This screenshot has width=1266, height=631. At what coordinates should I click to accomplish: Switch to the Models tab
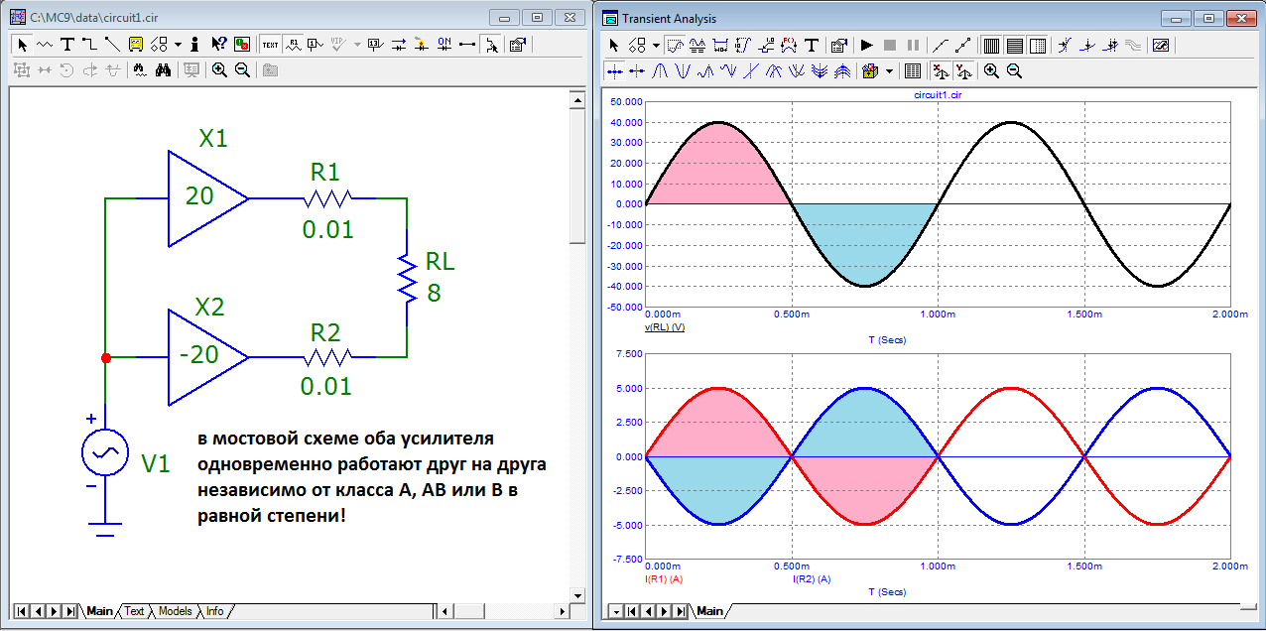[176, 611]
